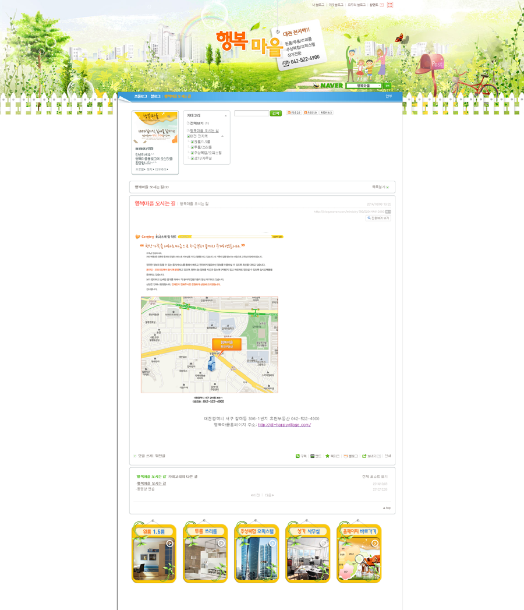Open dropdown next to 상면트 in top bar

point(381,5)
